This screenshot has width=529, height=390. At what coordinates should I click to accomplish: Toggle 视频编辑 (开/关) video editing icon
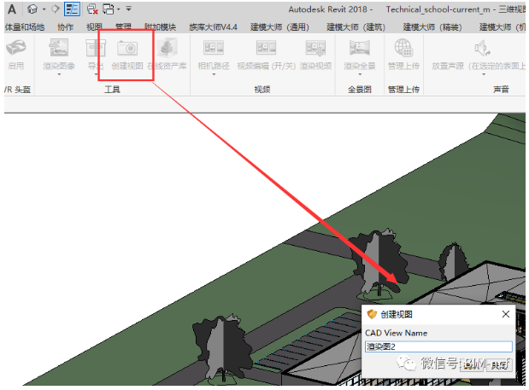pyautogui.click(x=266, y=48)
